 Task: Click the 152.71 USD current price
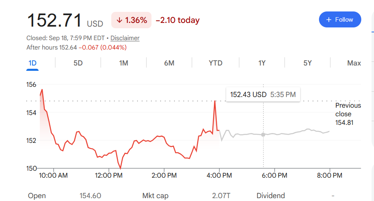65,20
